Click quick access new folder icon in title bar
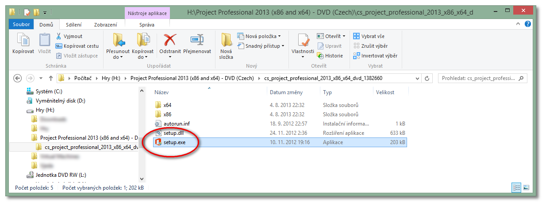 click(36, 12)
